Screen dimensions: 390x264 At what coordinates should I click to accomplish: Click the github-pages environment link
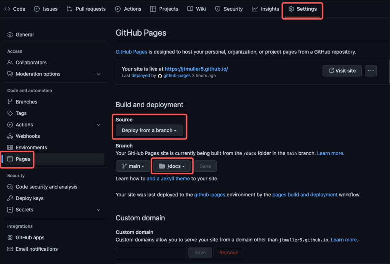click(x=210, y=195)
